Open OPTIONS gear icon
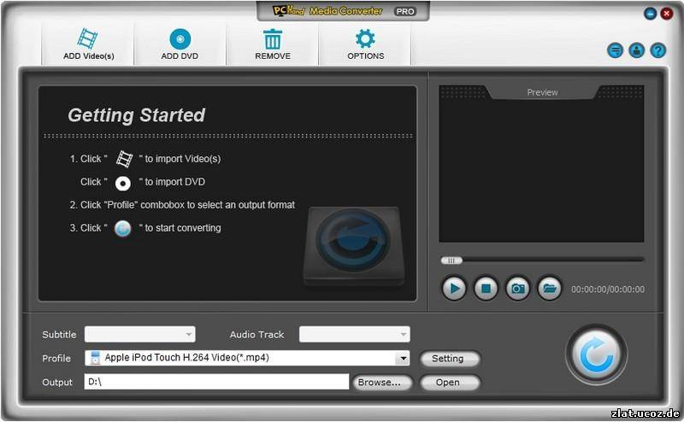The image size is (684, 422). [x=365, y=38]
